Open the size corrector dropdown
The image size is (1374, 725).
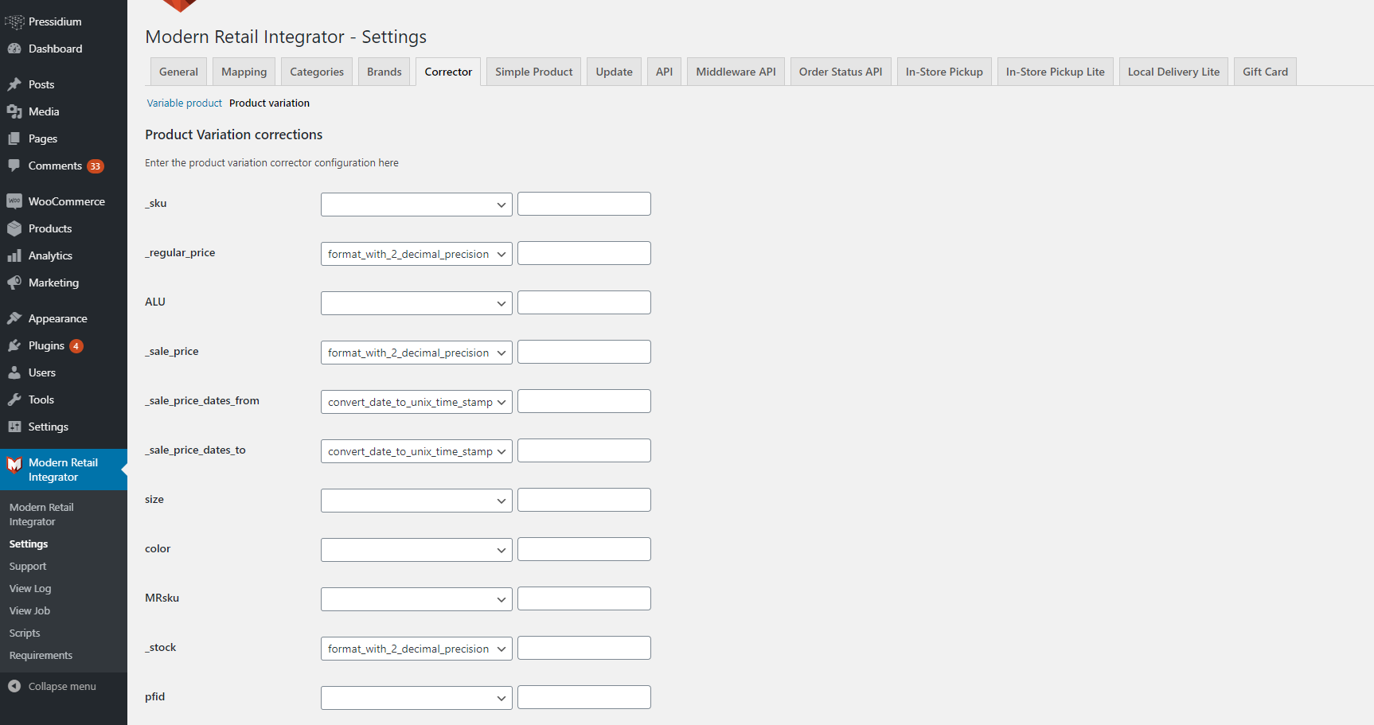click(x=416, y=501)
